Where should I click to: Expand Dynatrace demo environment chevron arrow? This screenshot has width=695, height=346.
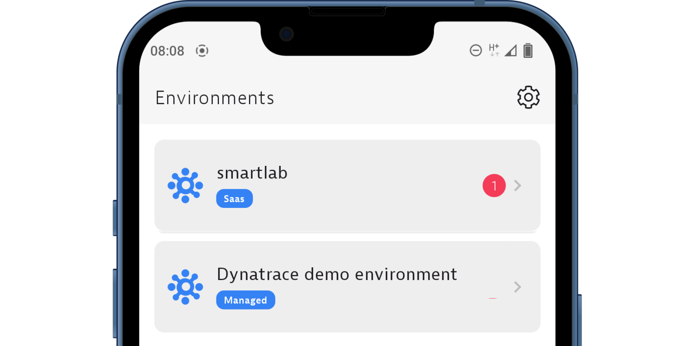(x=517, y=287)
